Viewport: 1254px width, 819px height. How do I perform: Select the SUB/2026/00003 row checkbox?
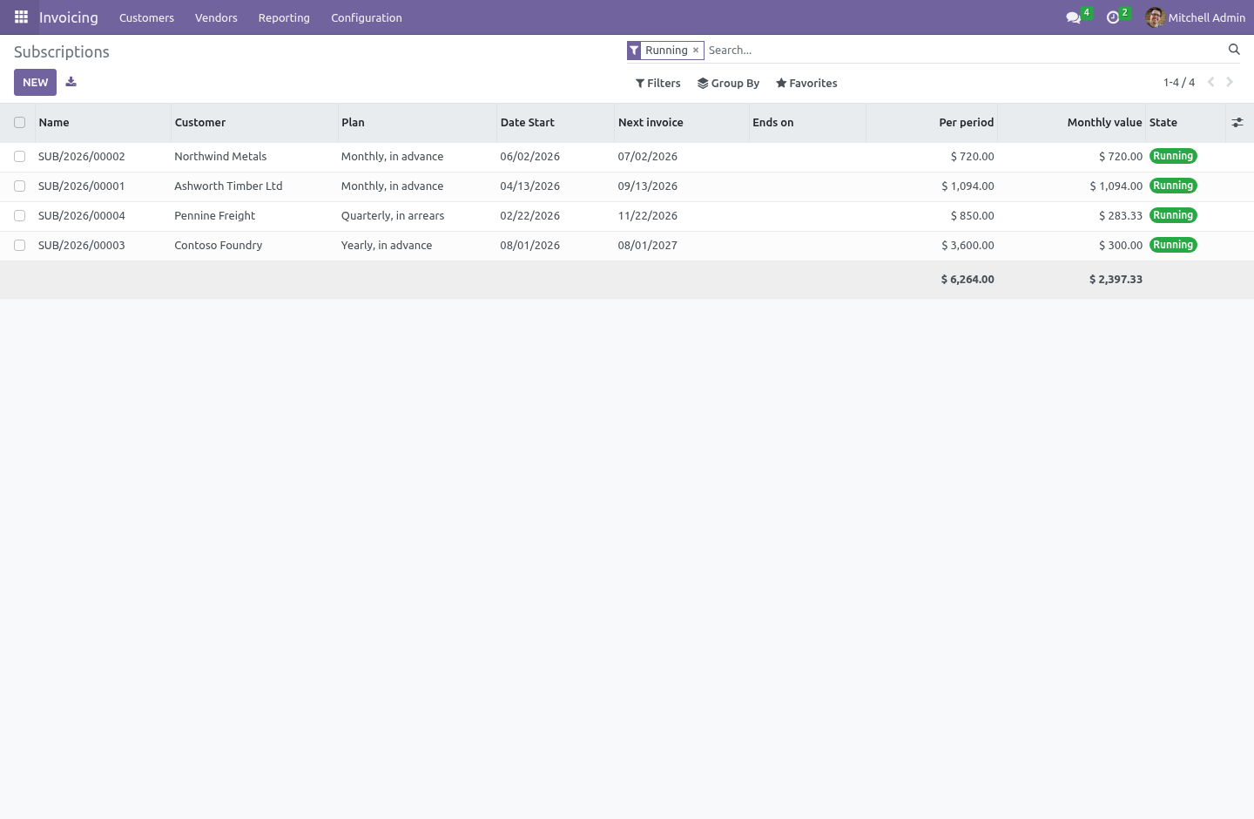(19, 246)
